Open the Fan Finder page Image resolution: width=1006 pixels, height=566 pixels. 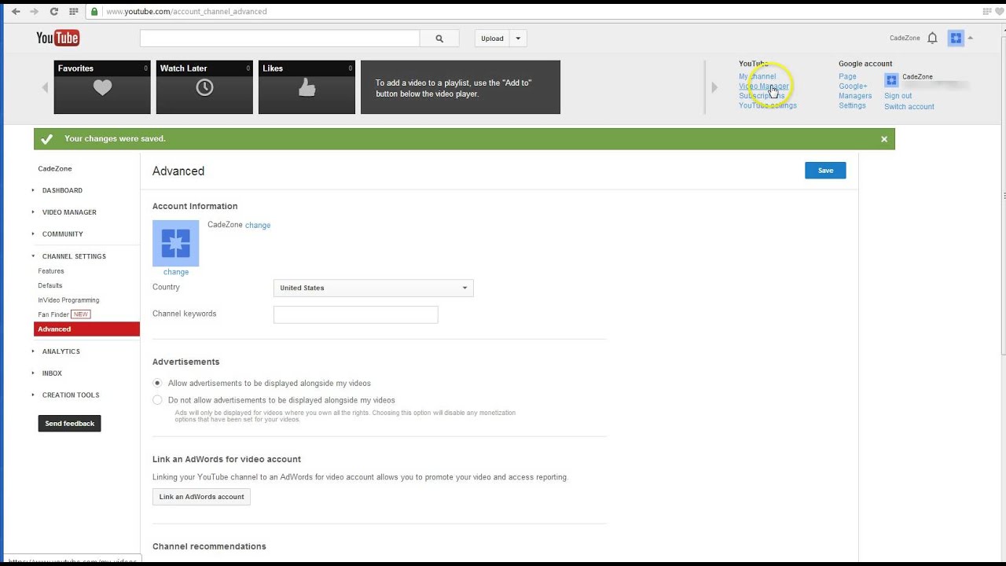[53, 314]
